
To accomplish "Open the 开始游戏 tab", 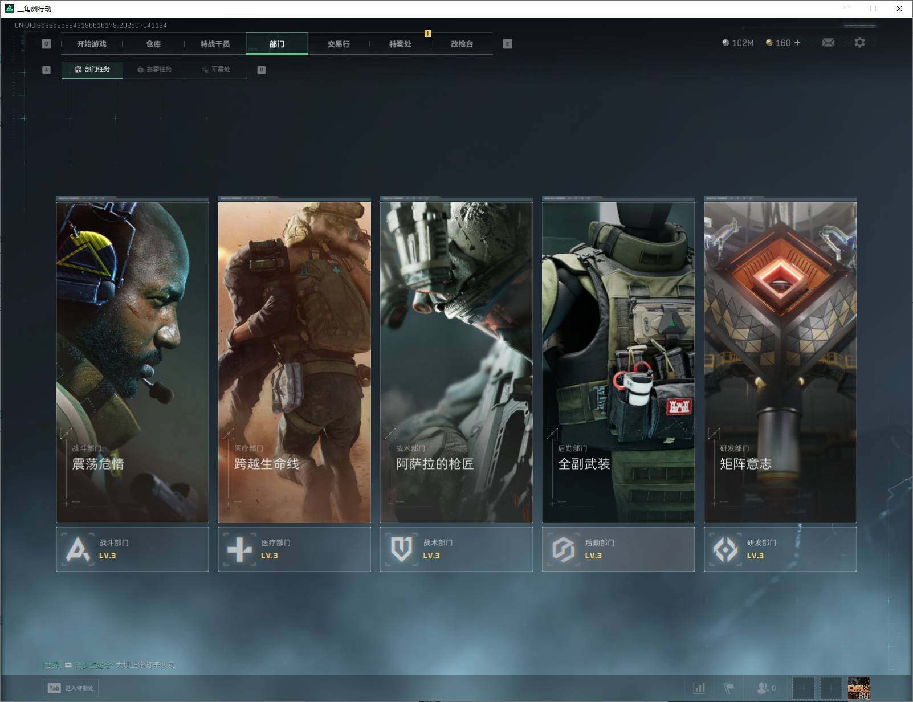I will (92, 44).
